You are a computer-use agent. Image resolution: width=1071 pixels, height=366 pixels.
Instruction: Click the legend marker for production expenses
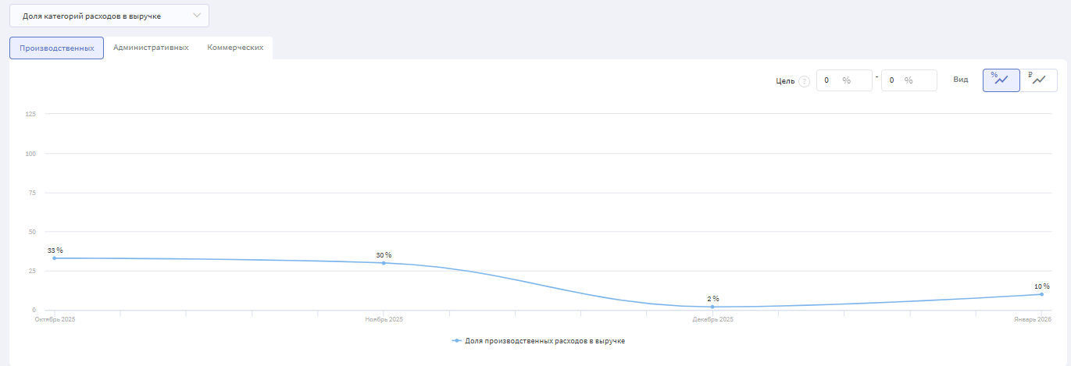coord(457,341)
